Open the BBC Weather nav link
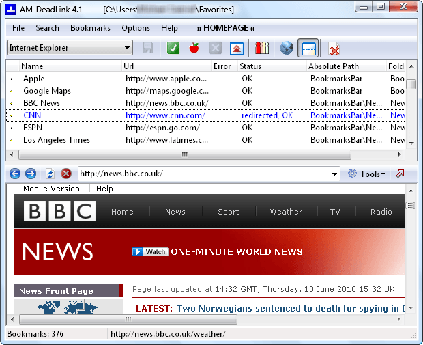 [x=286, y=212]
